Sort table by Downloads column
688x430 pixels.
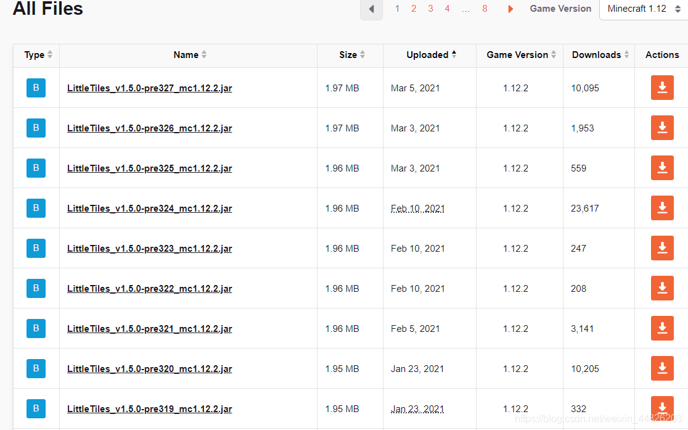(x=600, y=54)
